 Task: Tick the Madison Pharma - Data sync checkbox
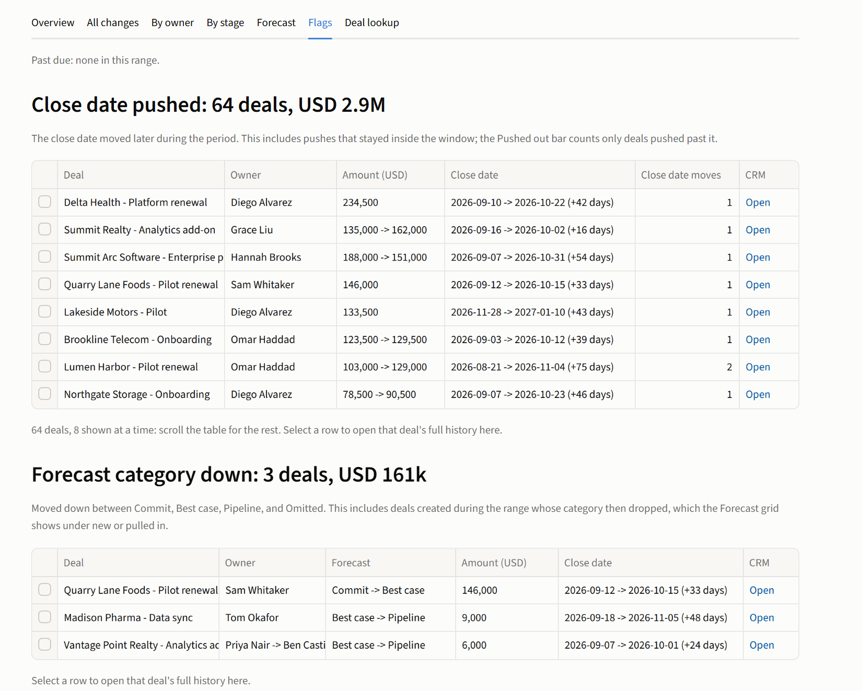point(45,617)
